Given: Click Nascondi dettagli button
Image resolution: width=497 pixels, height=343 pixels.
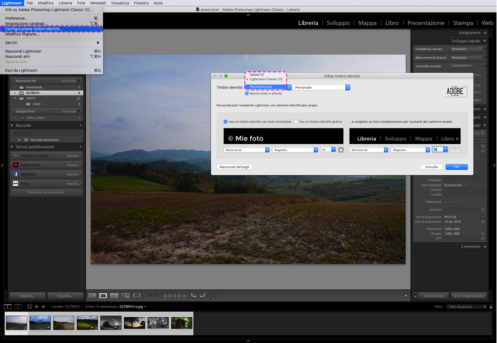Looking at the screenshot, I should pyautogui.click(x=234, y=167).
